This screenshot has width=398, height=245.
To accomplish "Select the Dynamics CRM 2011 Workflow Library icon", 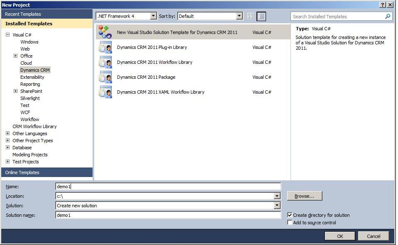I will pos(105,62).
